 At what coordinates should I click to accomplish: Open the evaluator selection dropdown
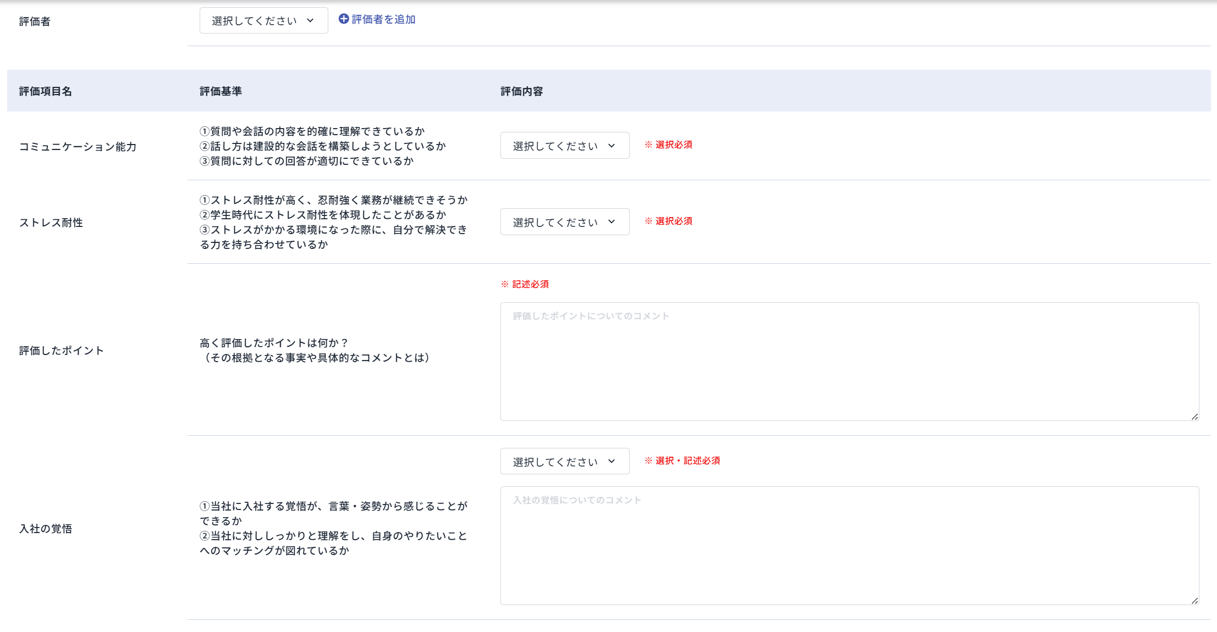263,20
